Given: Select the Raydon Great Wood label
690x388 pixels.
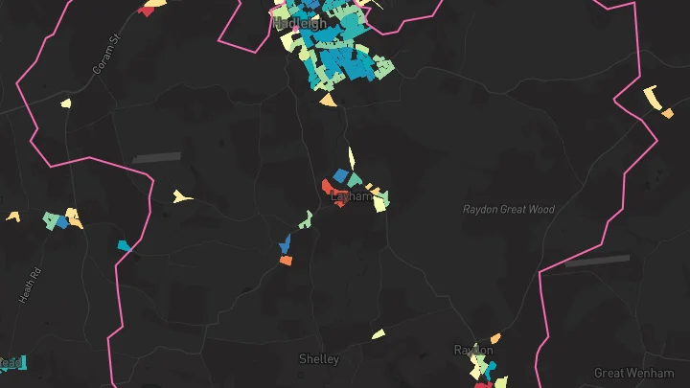Looking at the screenshot, I should (509, 210).
